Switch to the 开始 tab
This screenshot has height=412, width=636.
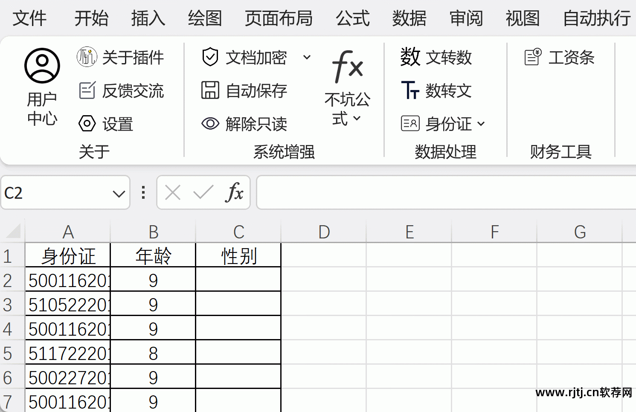91,18
